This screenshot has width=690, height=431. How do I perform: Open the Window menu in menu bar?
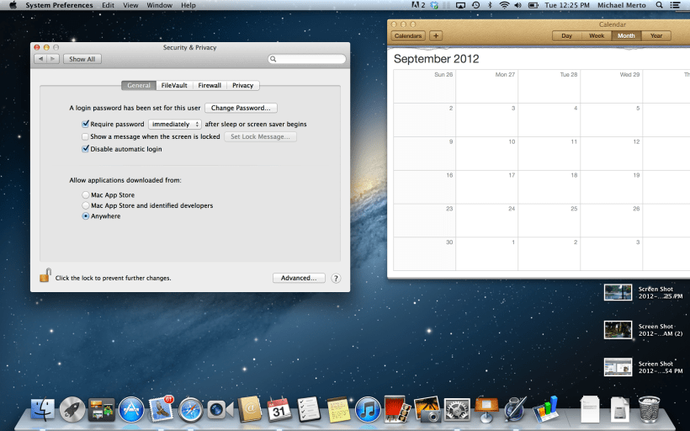(x=159, y=5)
